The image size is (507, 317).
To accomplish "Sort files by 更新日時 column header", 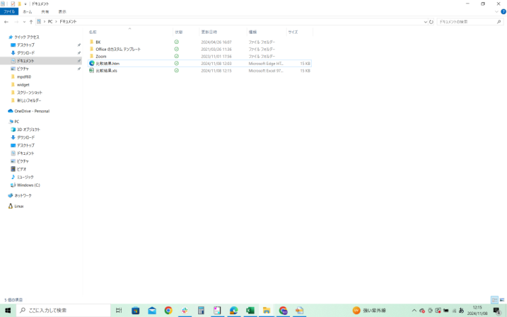I will (x=208, y=32).
